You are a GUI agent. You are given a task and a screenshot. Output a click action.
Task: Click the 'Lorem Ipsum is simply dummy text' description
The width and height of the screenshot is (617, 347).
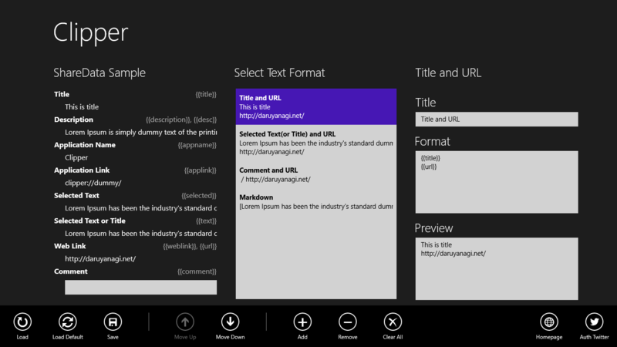tap(141, 132)
